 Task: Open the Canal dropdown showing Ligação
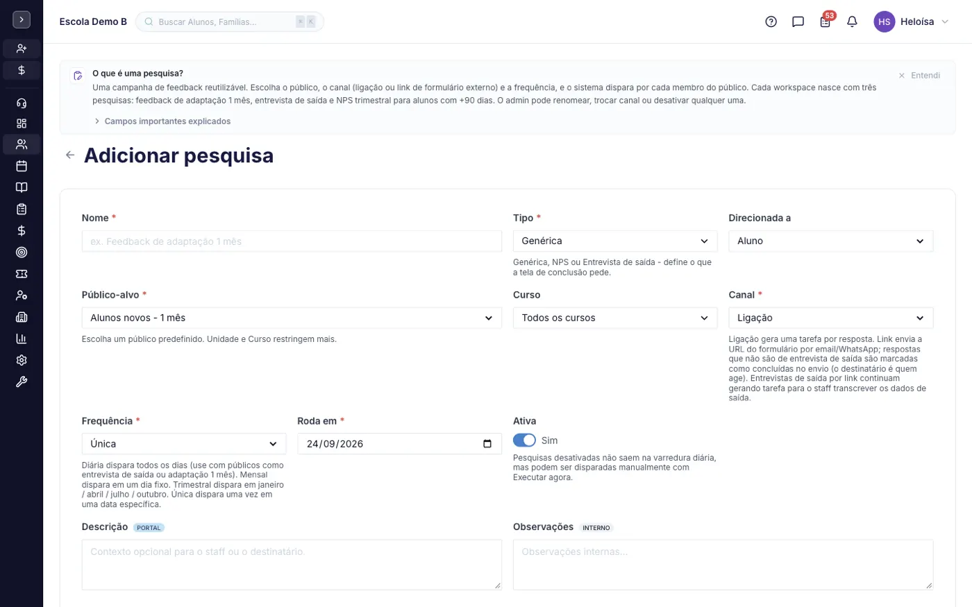[x=830, y=318]
